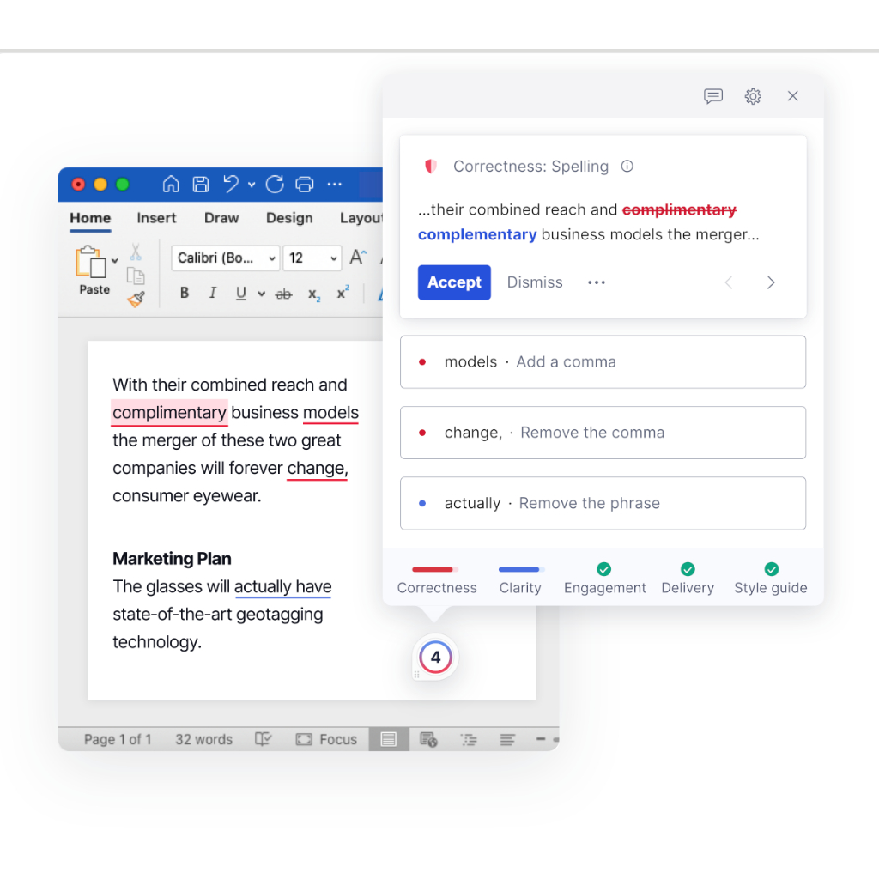Open the Insert ribbon tab
This screenshot has height=879, width=879.
tap(156, 218)
